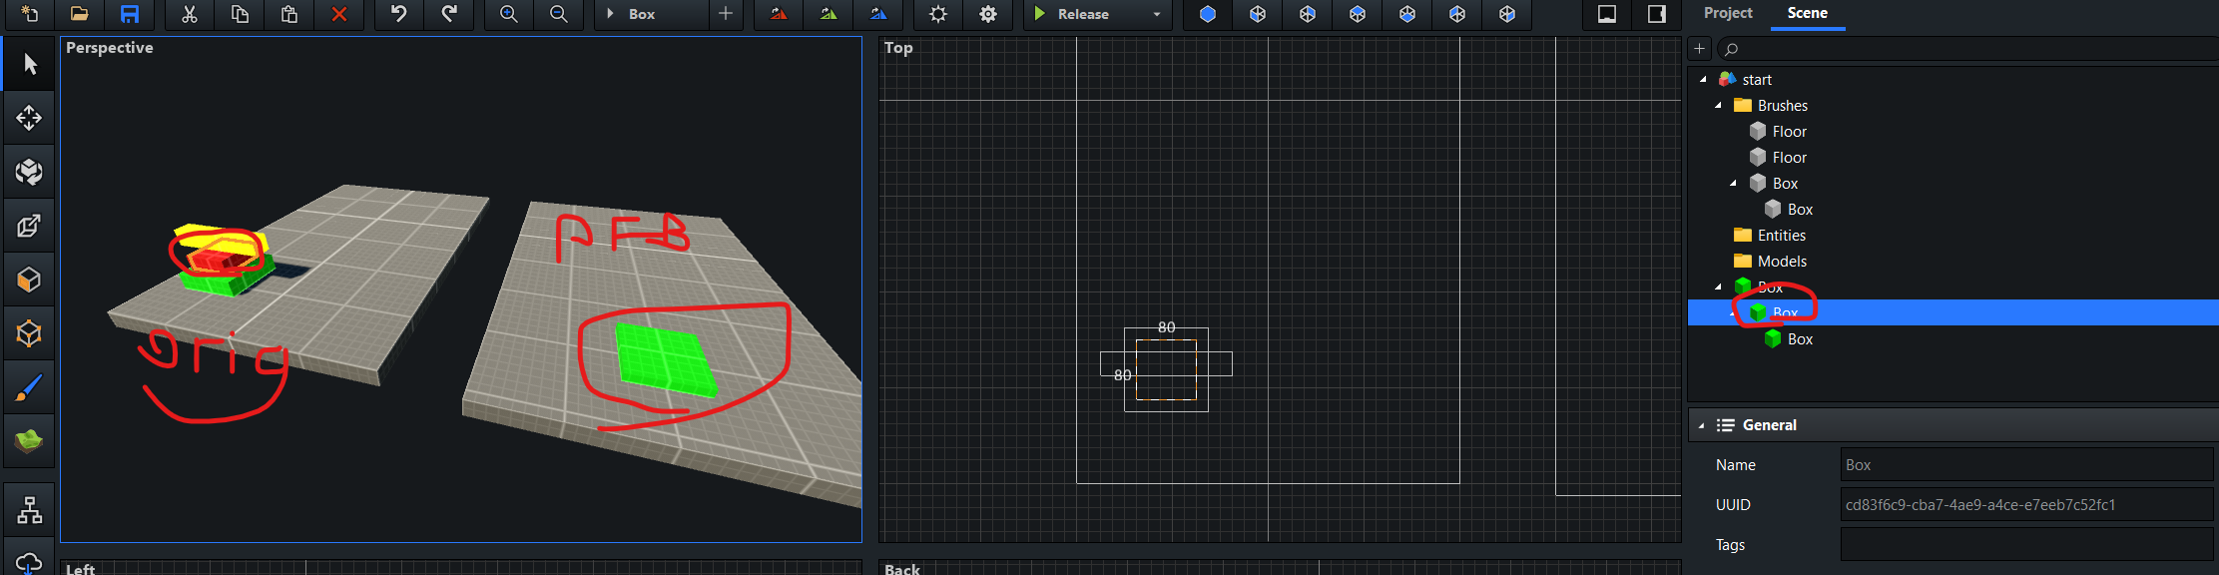Click the red Delete X icon
The image size is (2219, 575).
(339, 14)
